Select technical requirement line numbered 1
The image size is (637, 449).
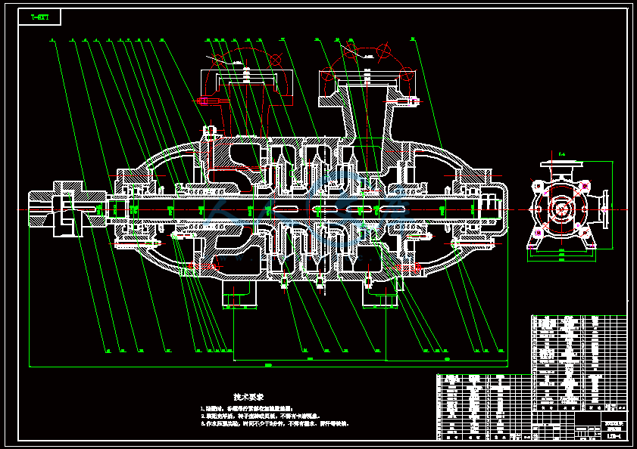pyautogui.click(x=247, y=409)
